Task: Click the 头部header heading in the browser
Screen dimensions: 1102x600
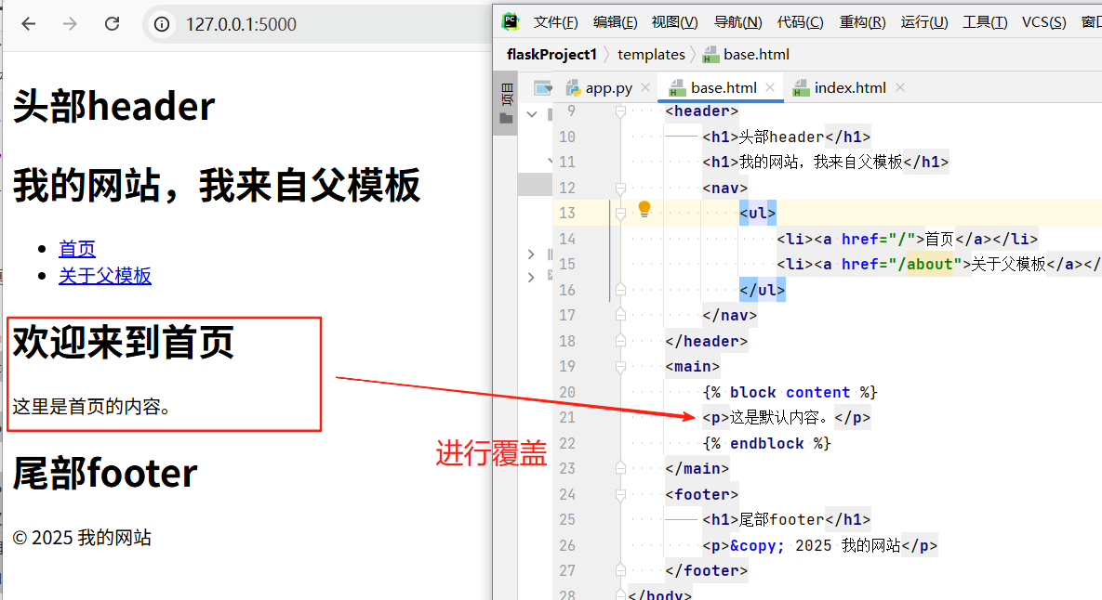Action: [113, 106]
